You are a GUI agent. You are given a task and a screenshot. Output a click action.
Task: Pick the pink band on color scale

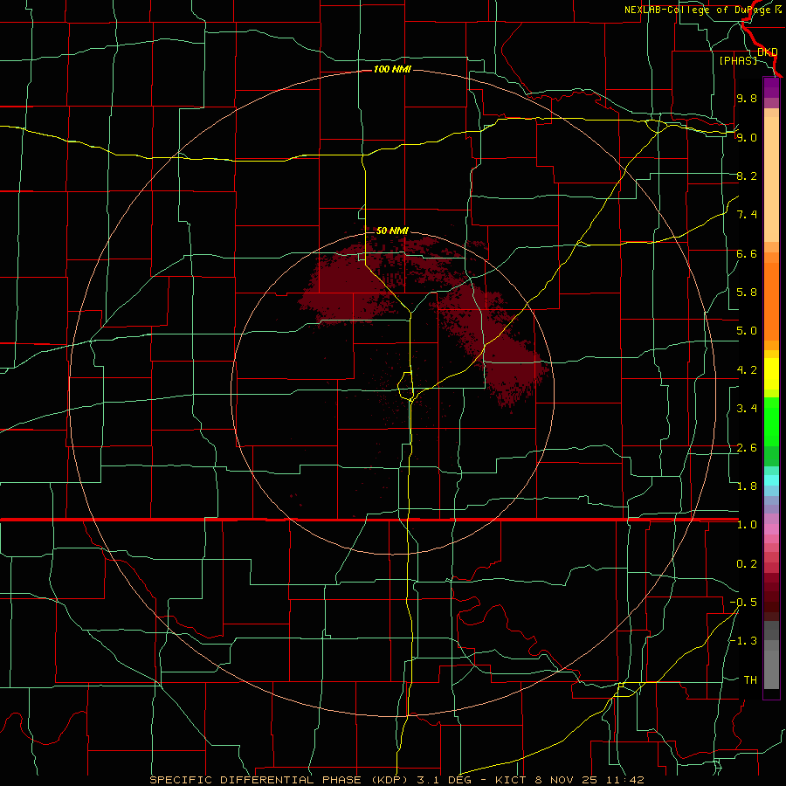pyautogui.click(x=771, y=529)
